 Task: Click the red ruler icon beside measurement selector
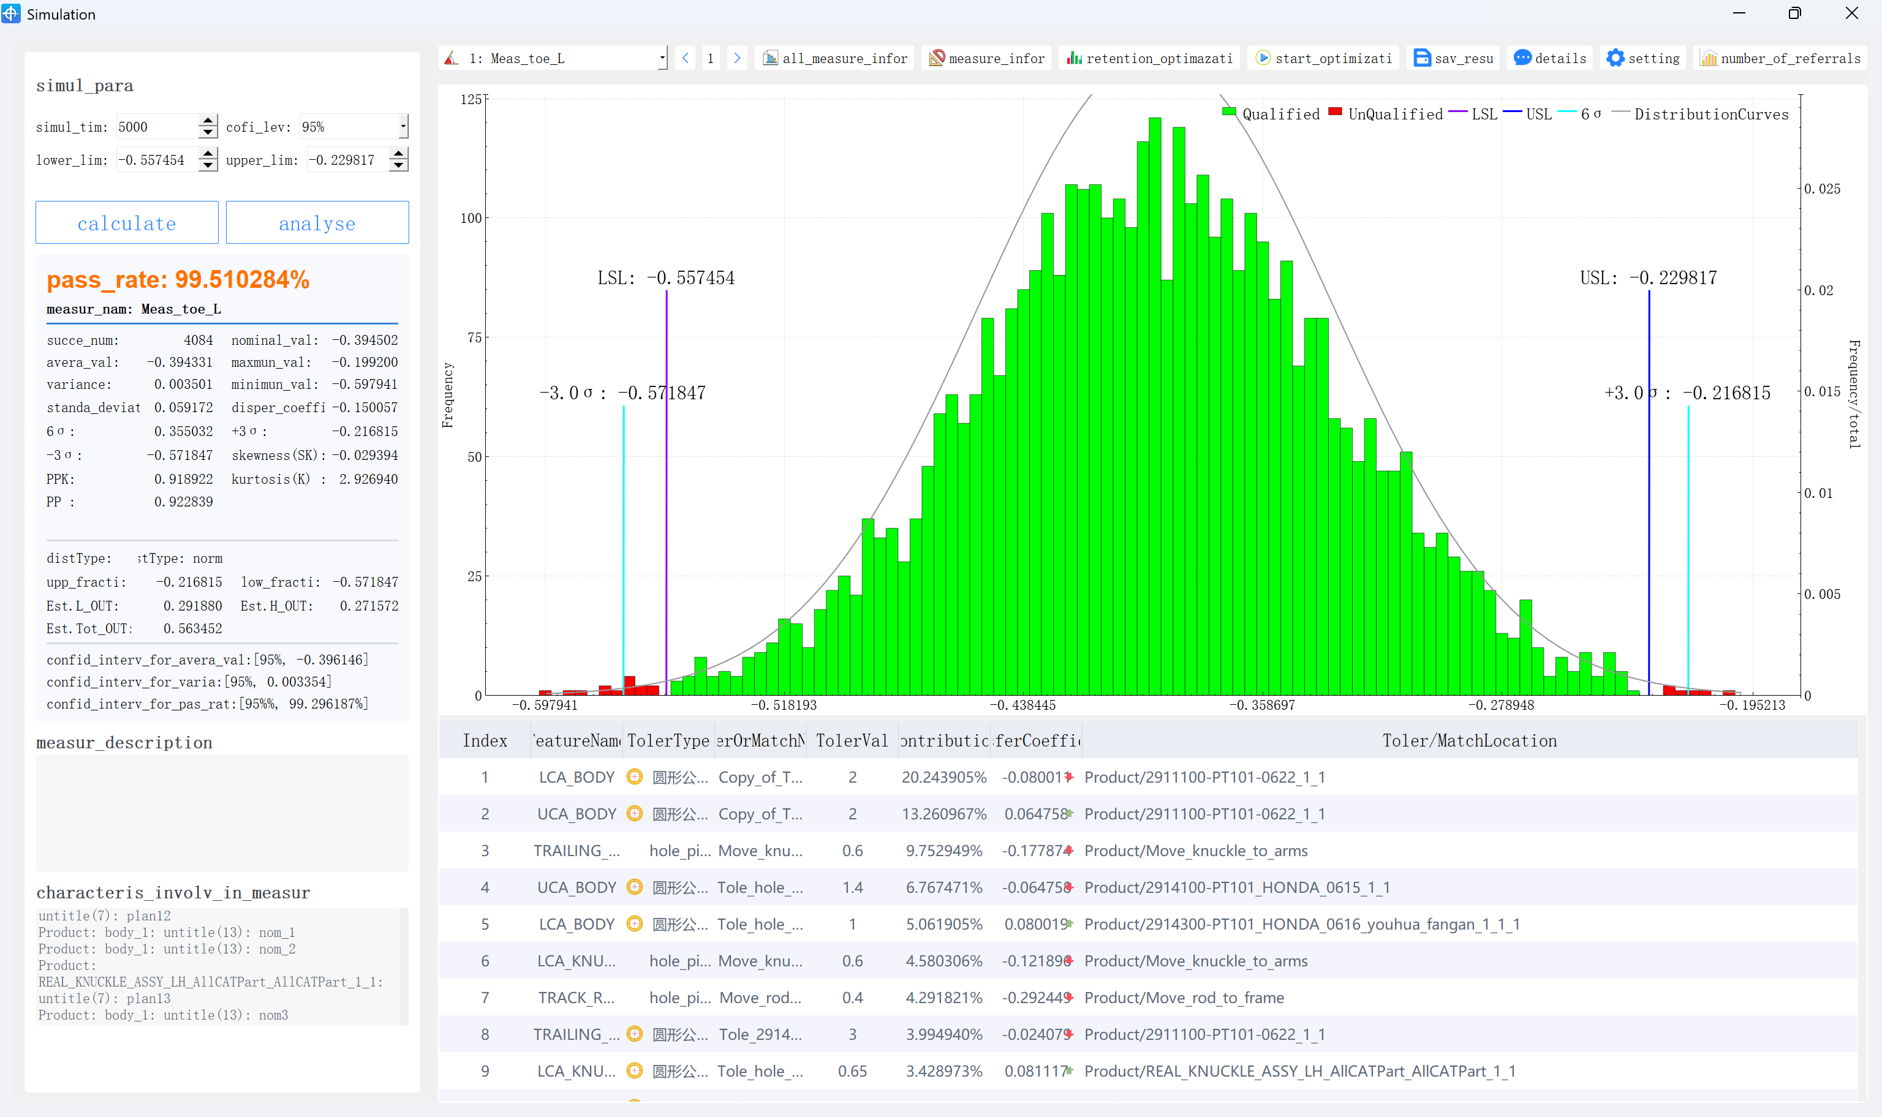[450, 58]
